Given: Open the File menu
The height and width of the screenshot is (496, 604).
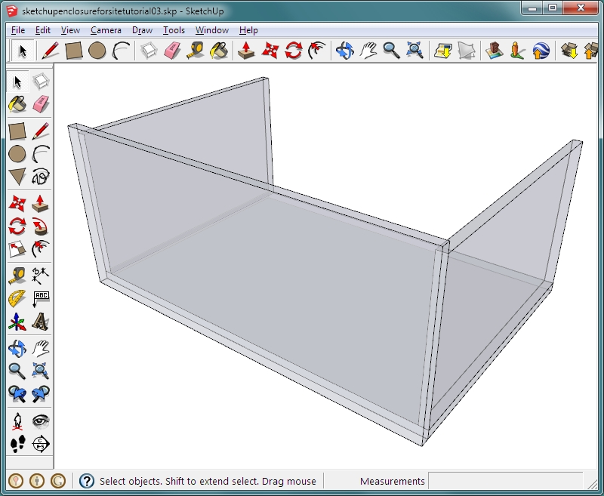Looking at the screenshot, I should pos(18,30).
